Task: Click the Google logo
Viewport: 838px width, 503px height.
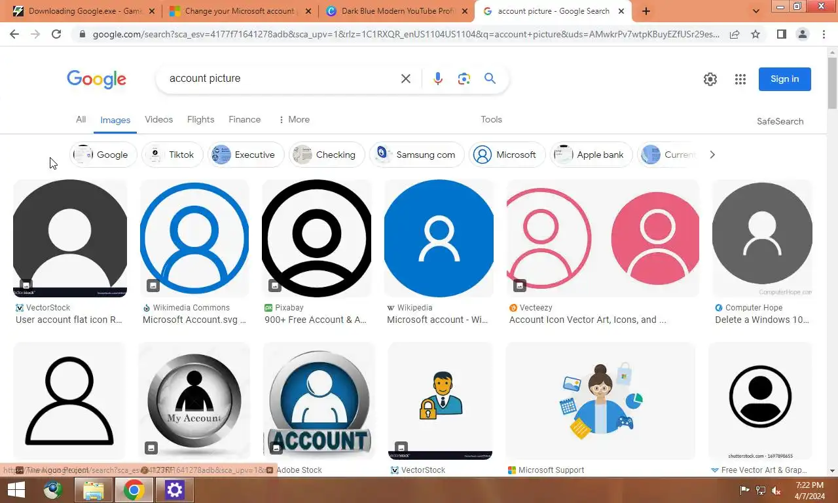Action: pos(96,79)
